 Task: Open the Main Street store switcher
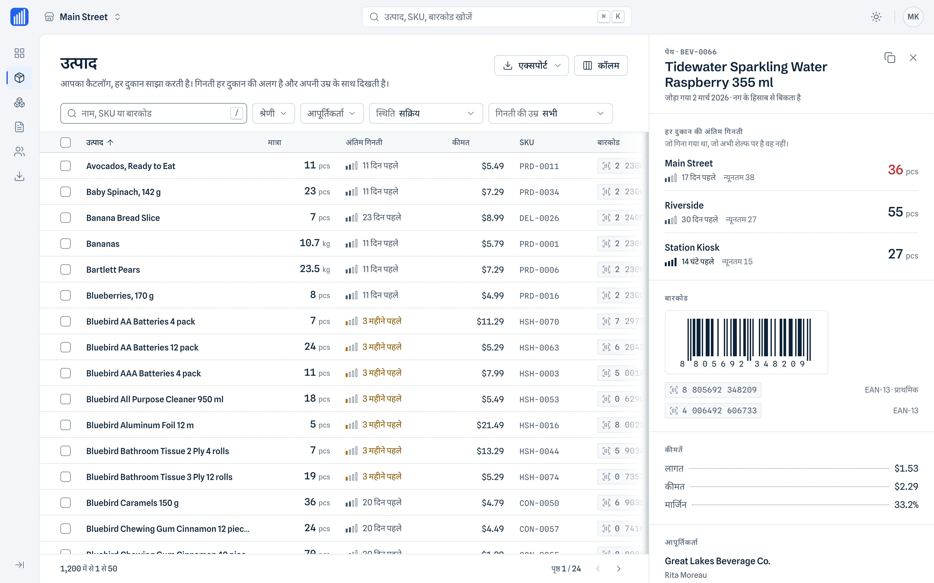[83, 17]
